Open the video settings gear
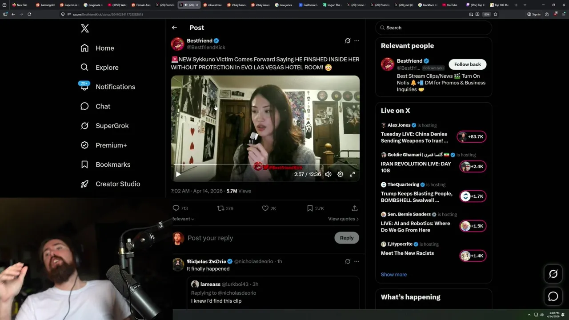 point(340,174)
